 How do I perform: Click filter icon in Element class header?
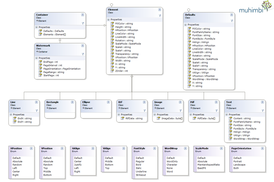(x=160, y=16)
